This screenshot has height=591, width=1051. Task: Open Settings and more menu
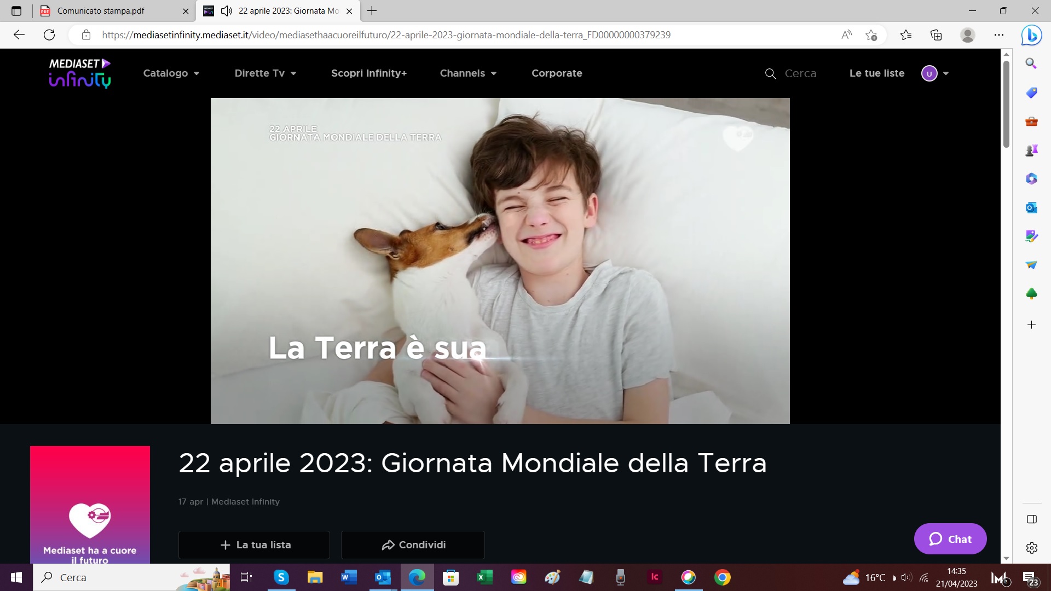tap(999, 35)
